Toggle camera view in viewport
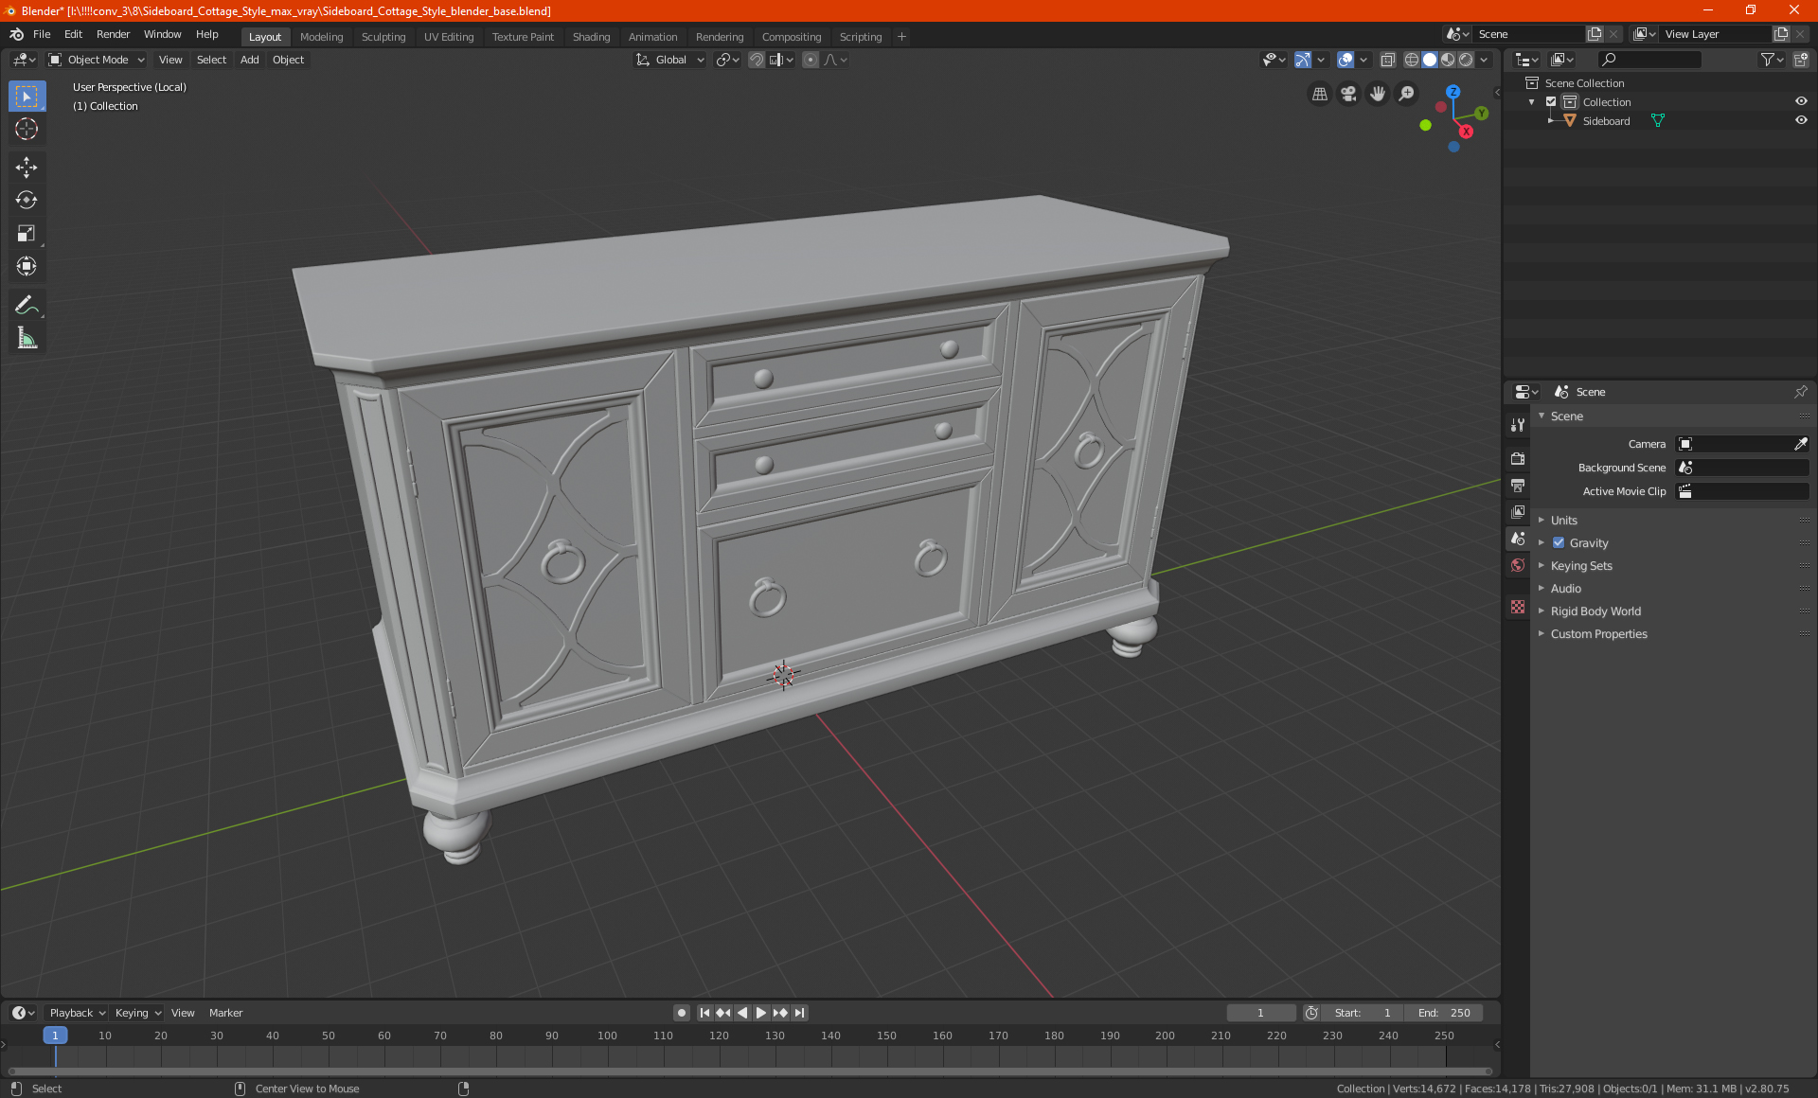 click(1348, 94)
